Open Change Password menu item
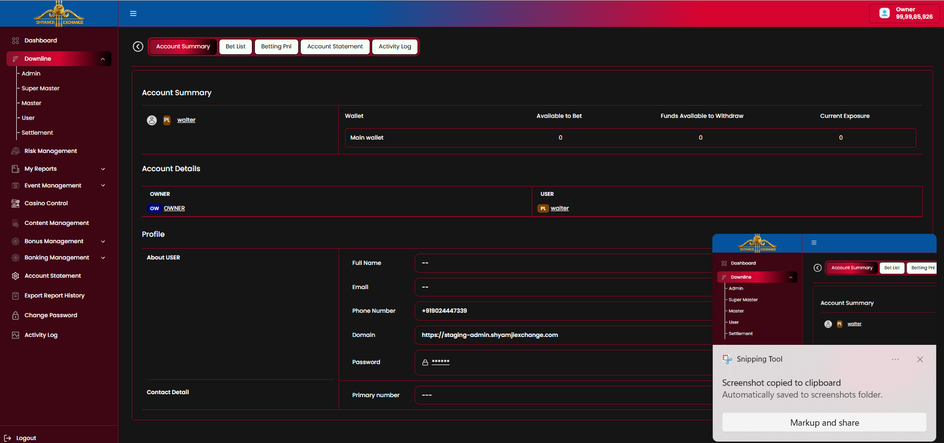Screen dimensions: 944x443 51,315
